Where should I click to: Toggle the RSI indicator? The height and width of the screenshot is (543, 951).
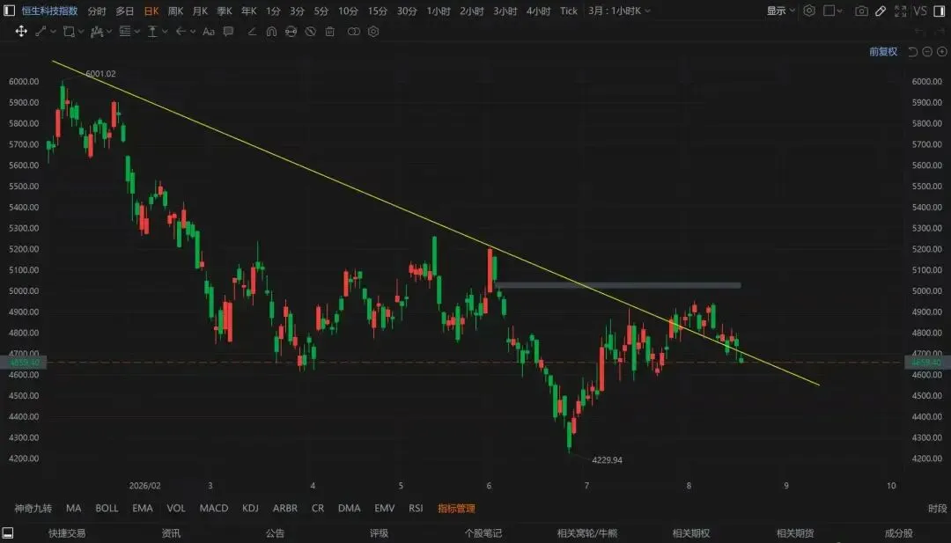click(x=416, y=509)
